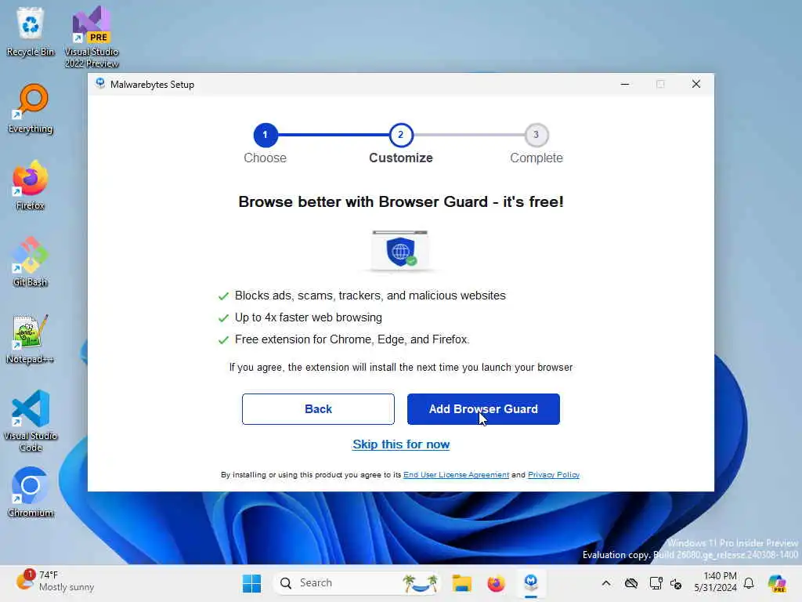Select the Firefox desktop shortcut

(31, 185)
